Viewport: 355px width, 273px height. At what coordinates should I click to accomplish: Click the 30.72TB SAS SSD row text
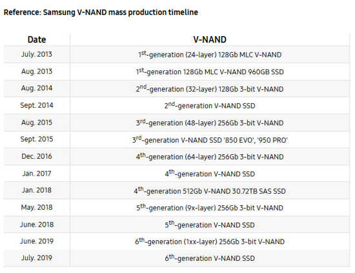210,191
